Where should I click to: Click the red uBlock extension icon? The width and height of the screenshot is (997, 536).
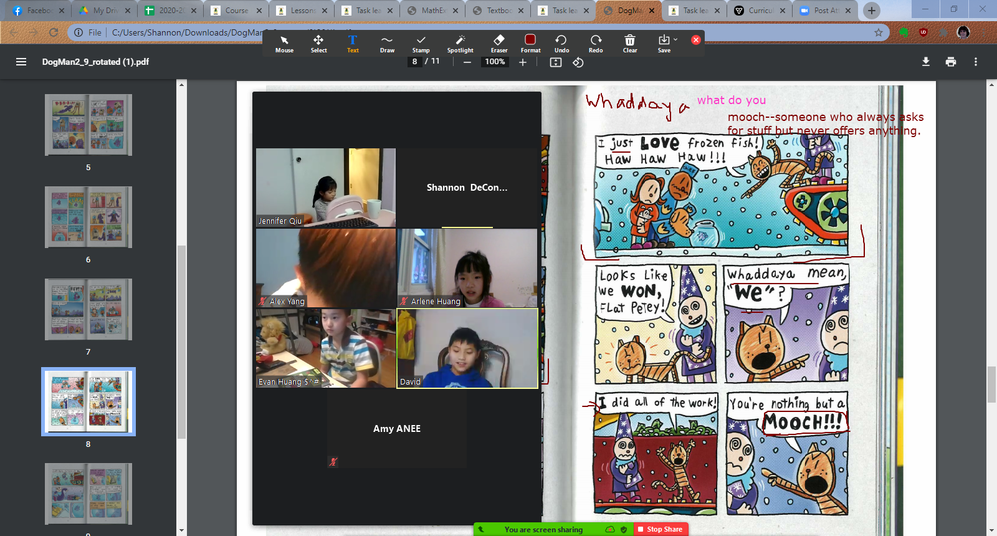(x=923, y=32)
